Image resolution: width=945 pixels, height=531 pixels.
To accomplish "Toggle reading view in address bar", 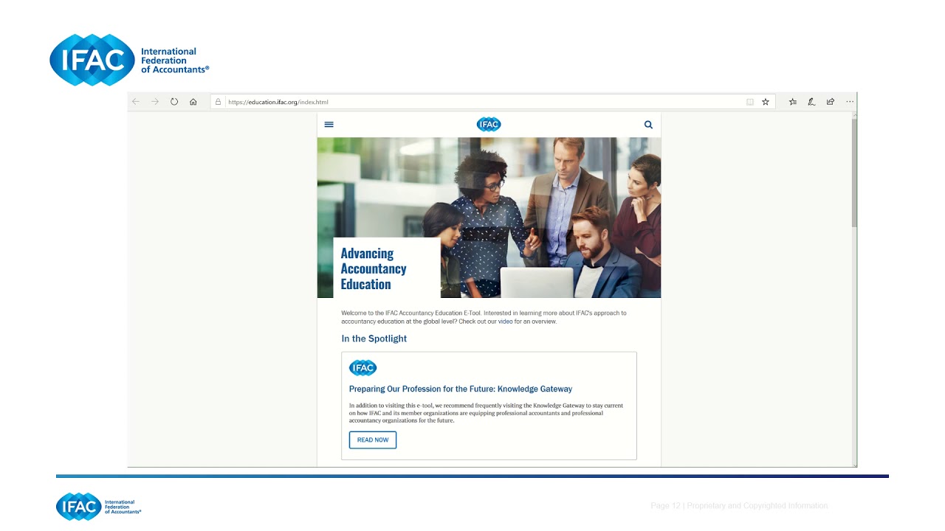I will (750, 102).
